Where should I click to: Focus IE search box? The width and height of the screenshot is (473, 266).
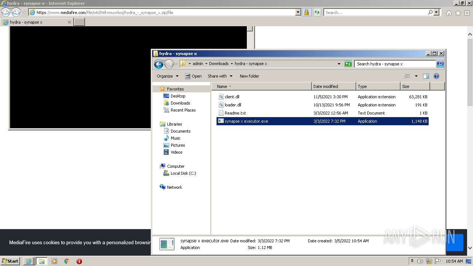point(375,13)
